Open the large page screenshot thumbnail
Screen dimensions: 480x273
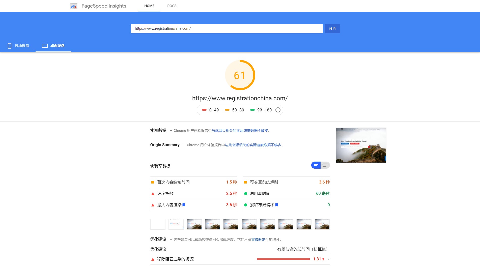(x=361, y=145)
